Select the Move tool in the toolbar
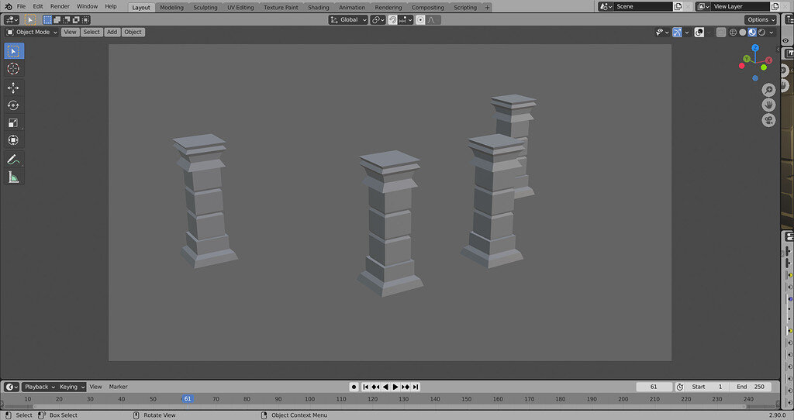Viewport: 794px width, 420px height. [13, 88]
